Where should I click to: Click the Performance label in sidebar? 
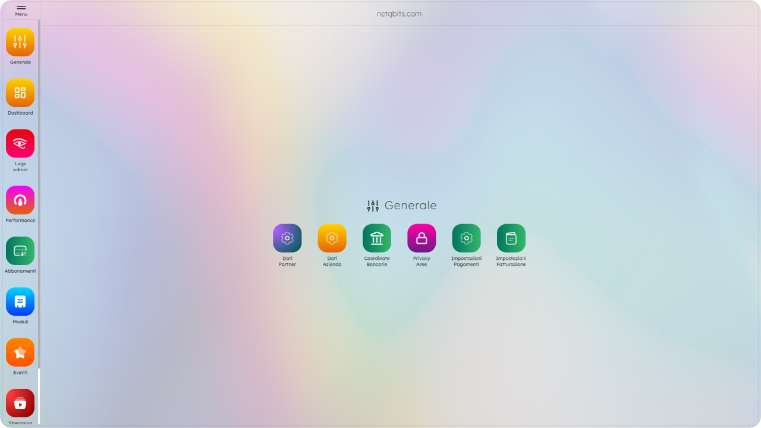20,221
